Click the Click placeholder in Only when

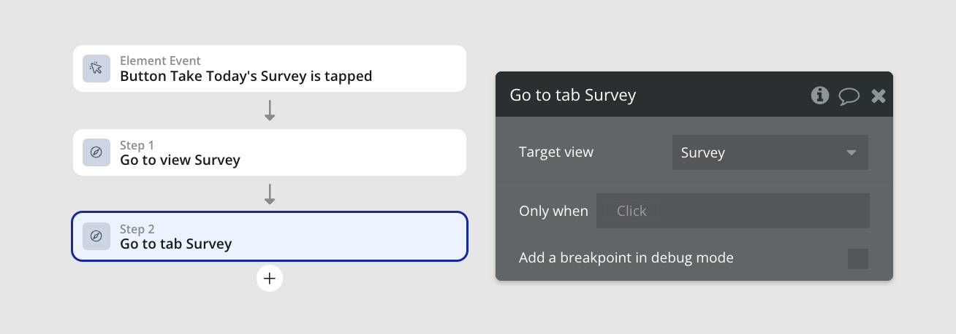point(631,211)
